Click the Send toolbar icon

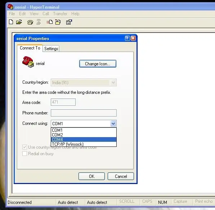(x=49, y=22)
